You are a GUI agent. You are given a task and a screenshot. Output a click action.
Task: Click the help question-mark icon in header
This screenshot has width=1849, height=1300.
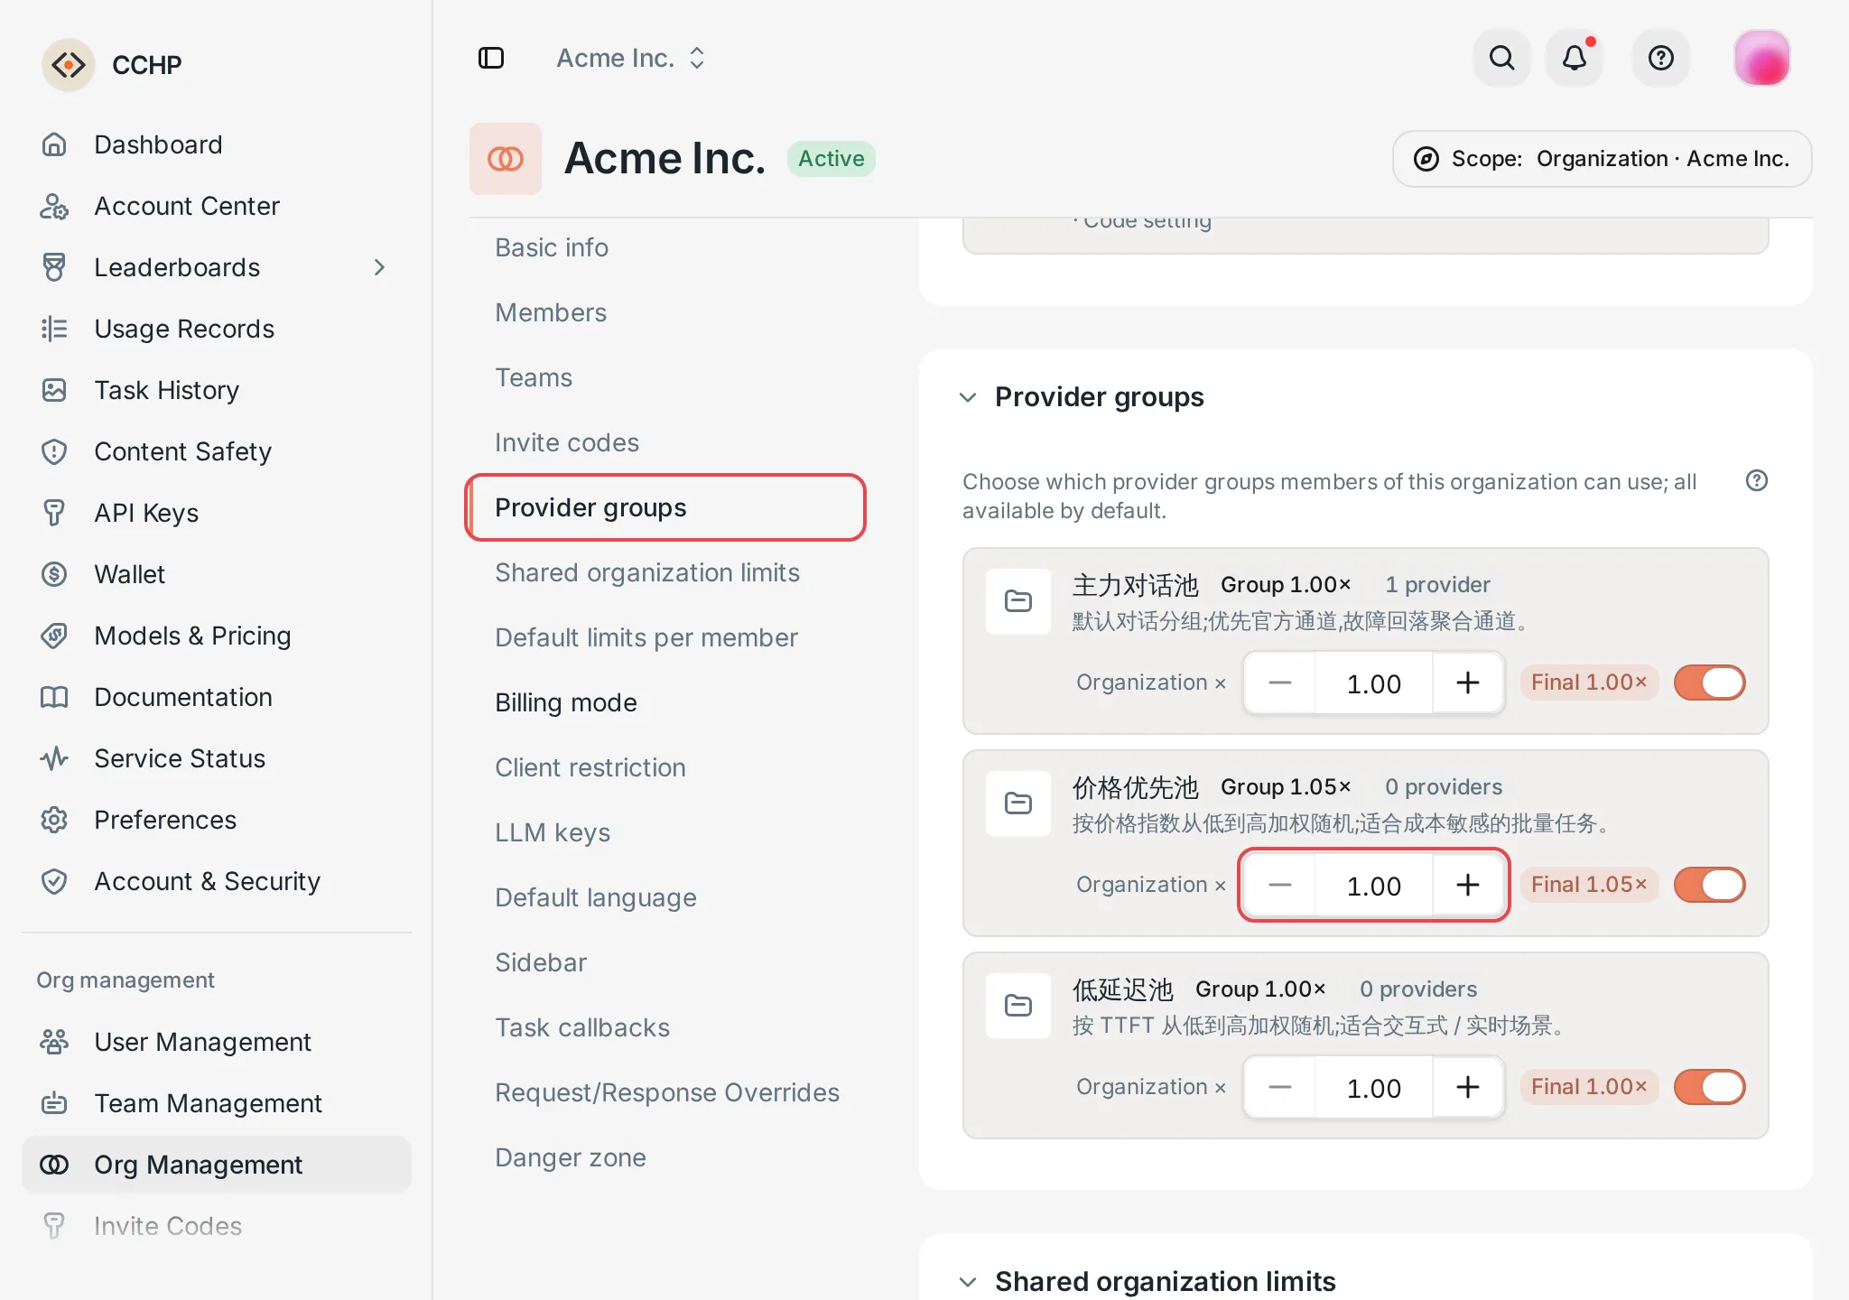1660,58
